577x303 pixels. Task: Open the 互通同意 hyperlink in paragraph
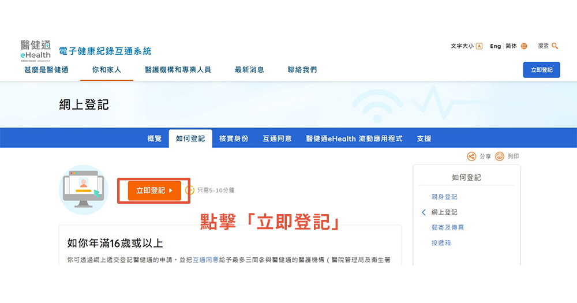(x=205, y=260)
